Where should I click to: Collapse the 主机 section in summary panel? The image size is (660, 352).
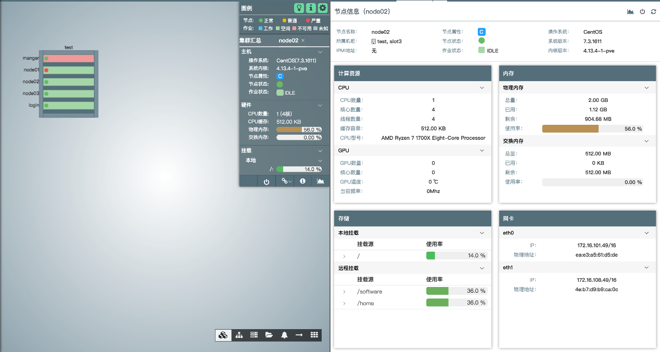coord(320,52)
